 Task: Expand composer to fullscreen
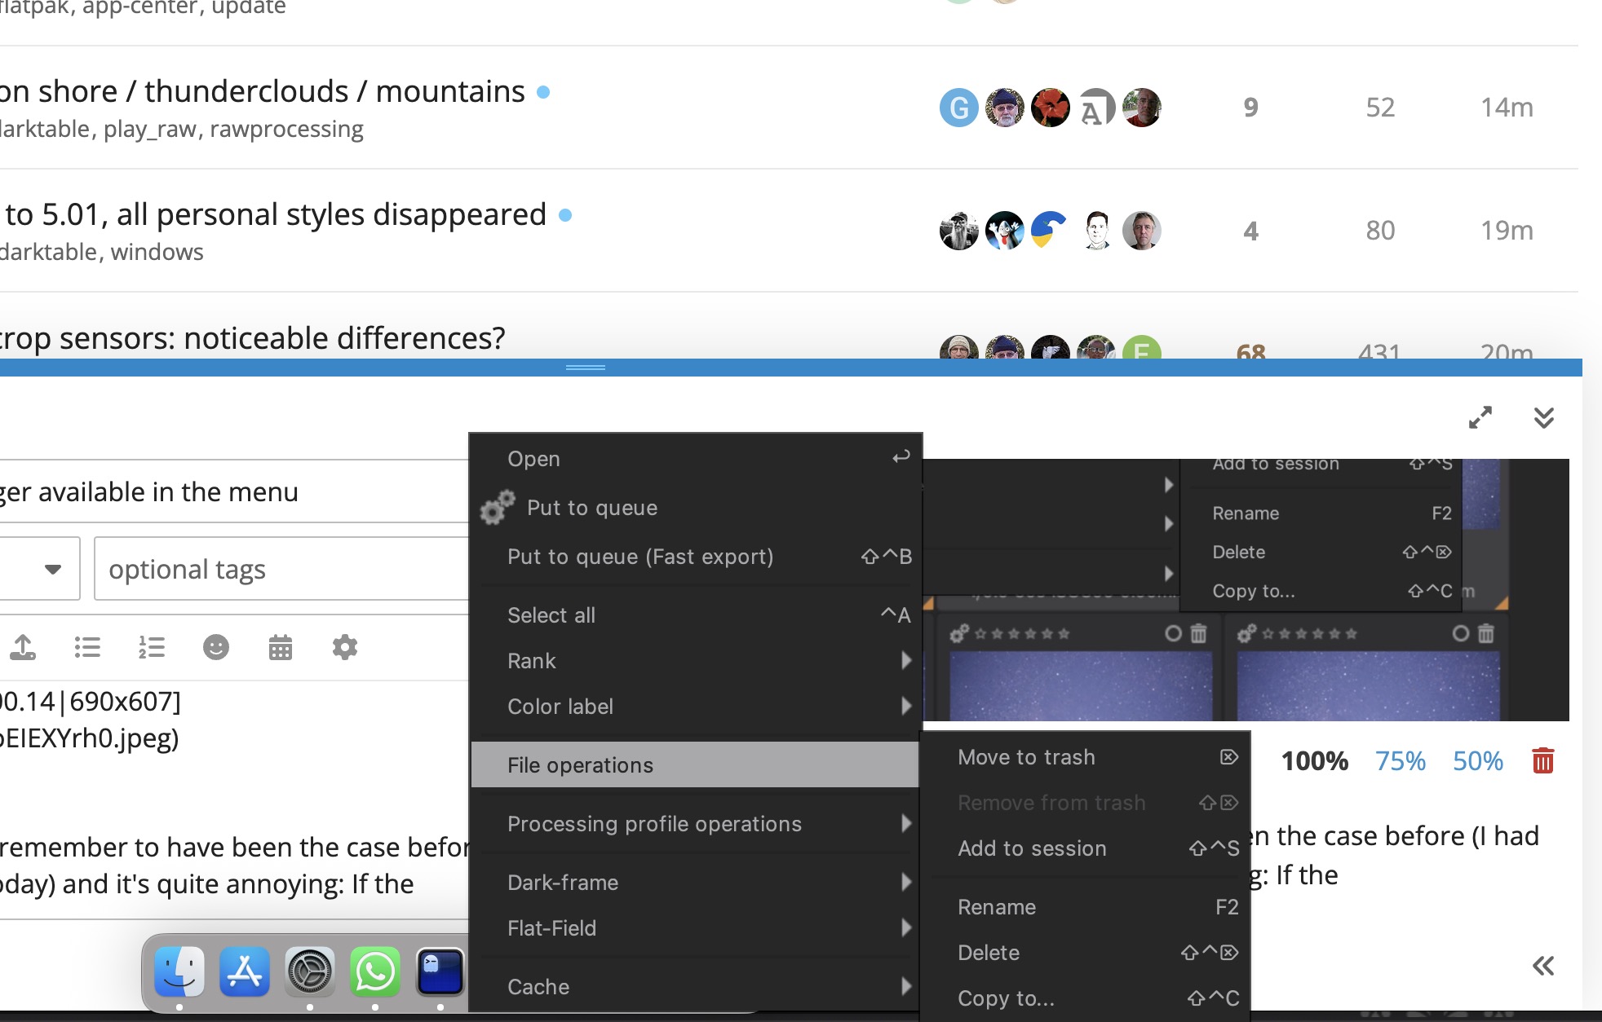click(x=1480, y=418)
